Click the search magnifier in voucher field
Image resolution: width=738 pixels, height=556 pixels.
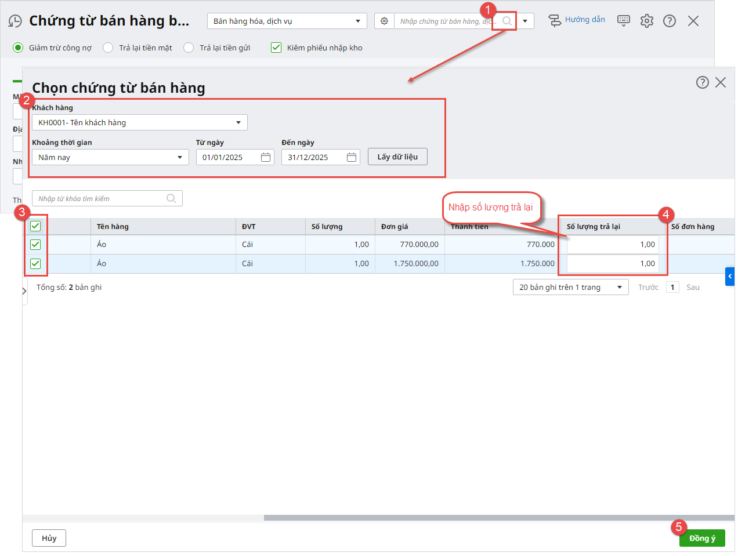(x=507, y=21)
